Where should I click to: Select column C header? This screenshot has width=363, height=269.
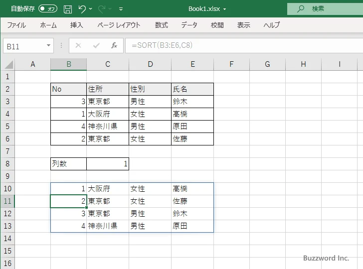coord(108,64)
